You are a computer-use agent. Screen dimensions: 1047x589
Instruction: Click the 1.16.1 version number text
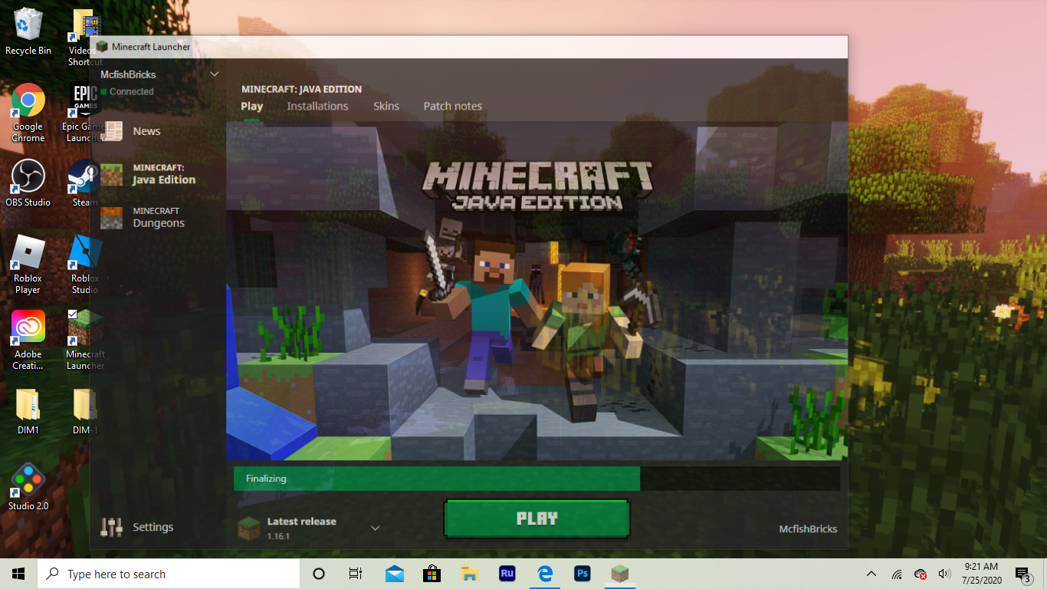point(278,536)
